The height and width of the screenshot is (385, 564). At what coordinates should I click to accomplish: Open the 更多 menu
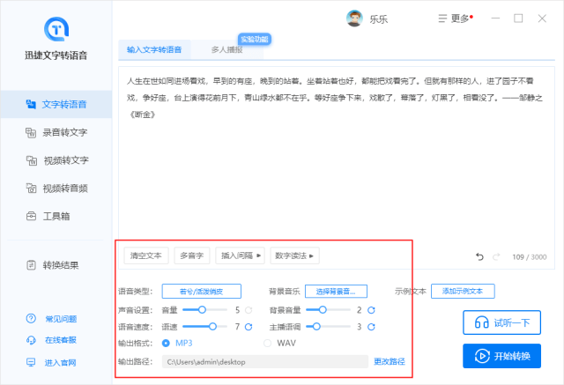click(455, 19)
